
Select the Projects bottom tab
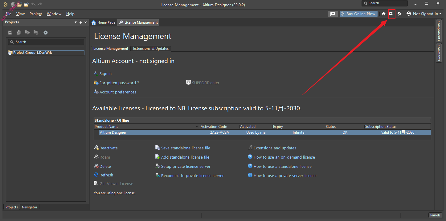click(12, 207)
